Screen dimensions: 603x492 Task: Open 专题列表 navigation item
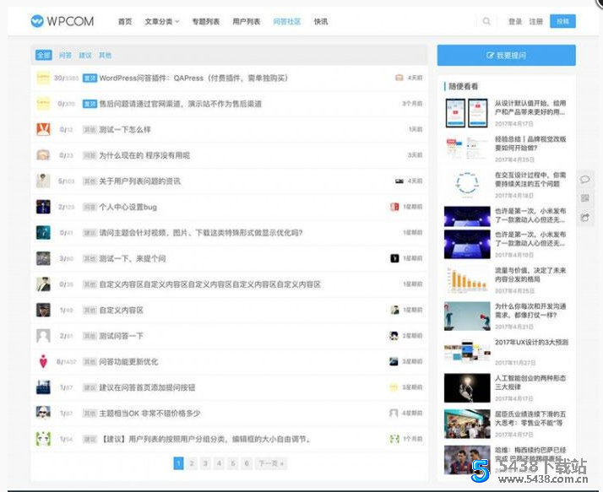(206, 22)
